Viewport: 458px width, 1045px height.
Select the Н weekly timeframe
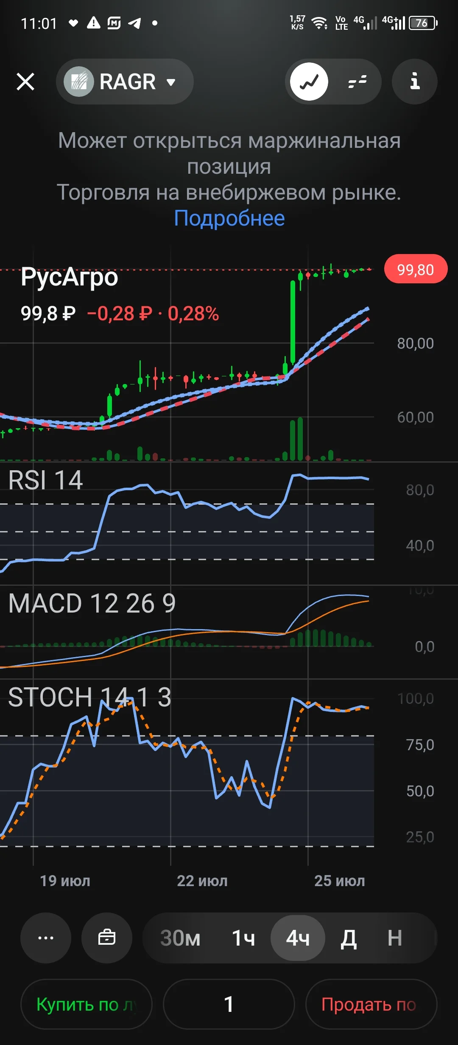pyautogui.click(x=395, y=938)
